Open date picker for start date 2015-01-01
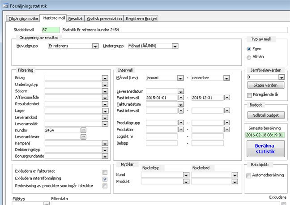 tap(181, 98)
